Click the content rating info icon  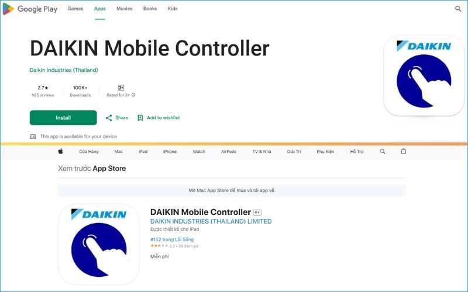click(133, 95)
